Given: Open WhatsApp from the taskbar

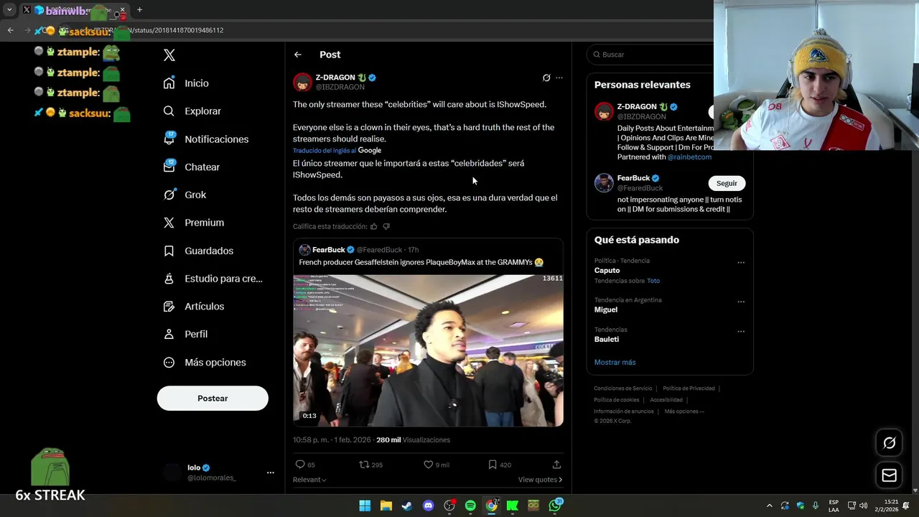Looking at the screenshot, I should pos(555,506).
